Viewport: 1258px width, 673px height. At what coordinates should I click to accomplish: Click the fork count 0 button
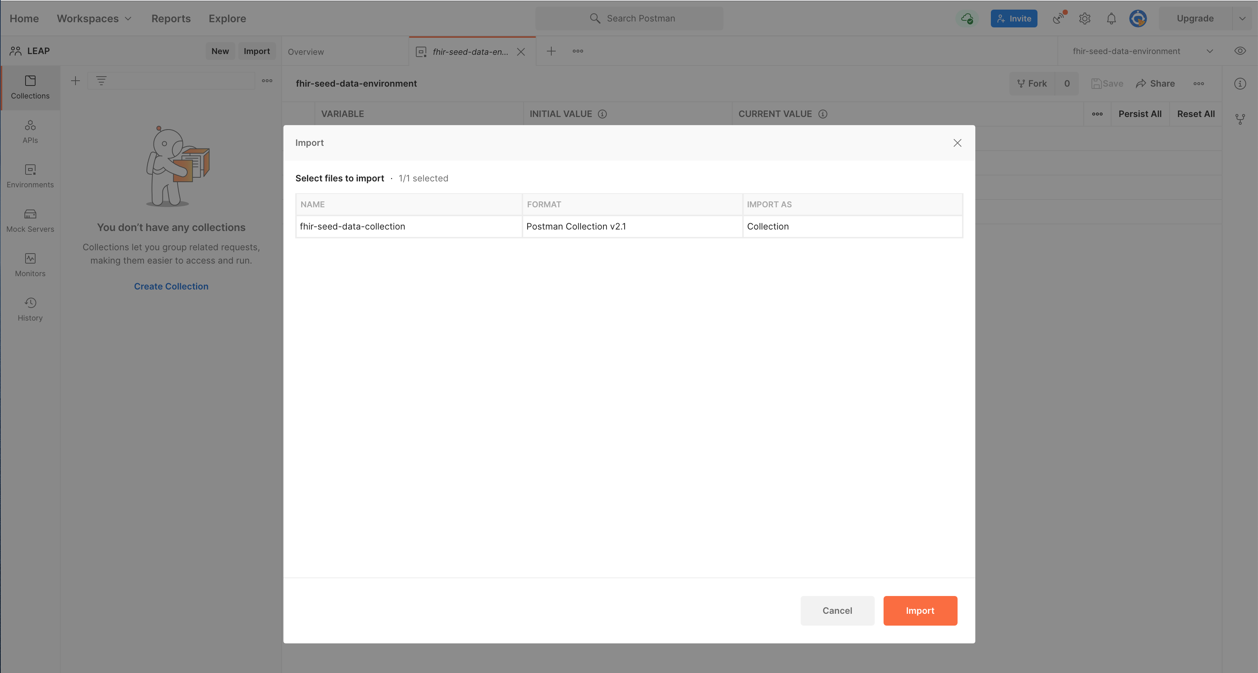pos(1067,84)
